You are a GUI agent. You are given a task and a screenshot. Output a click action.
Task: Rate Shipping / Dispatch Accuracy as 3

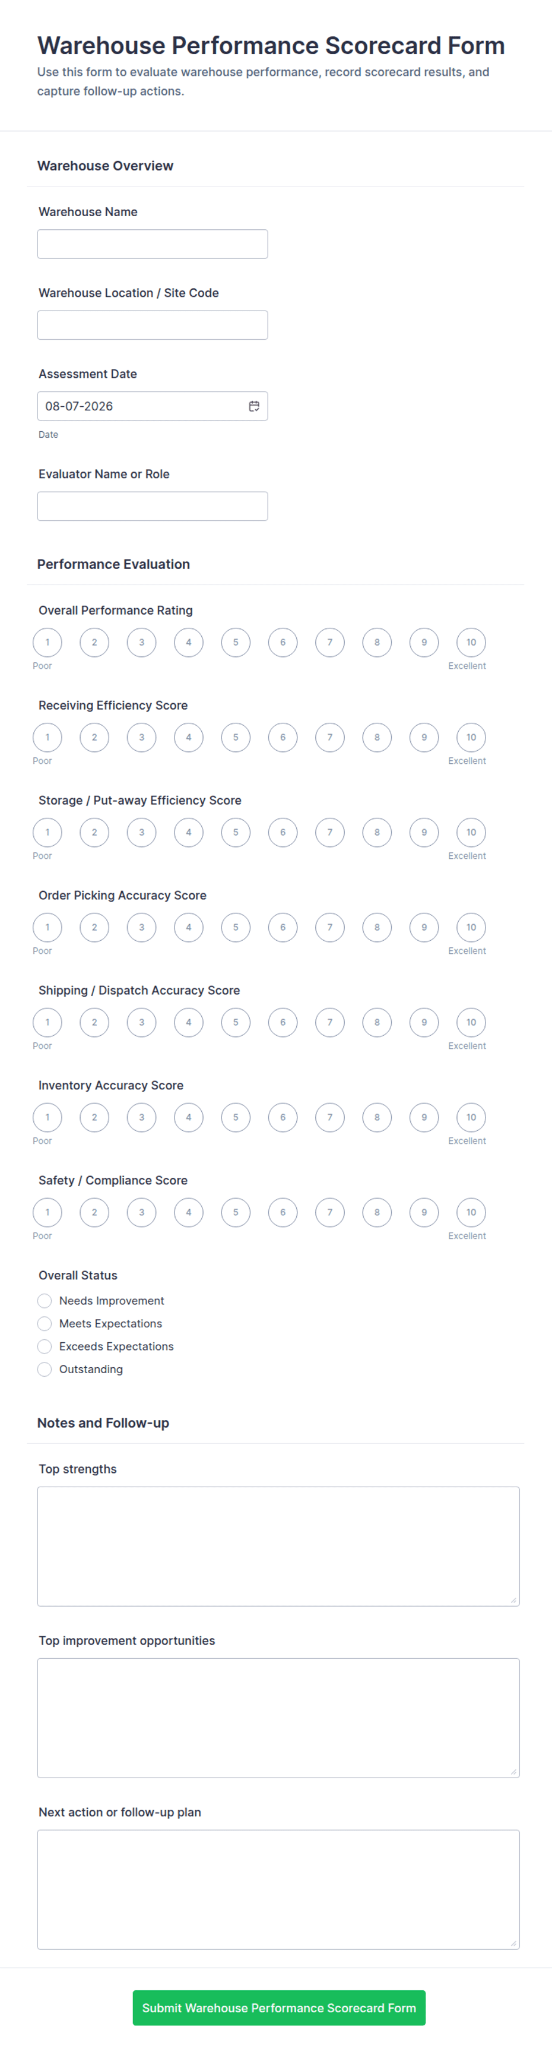[141, 1022]
